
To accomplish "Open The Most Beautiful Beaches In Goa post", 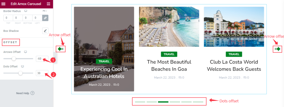I will (x=169, y=66).
